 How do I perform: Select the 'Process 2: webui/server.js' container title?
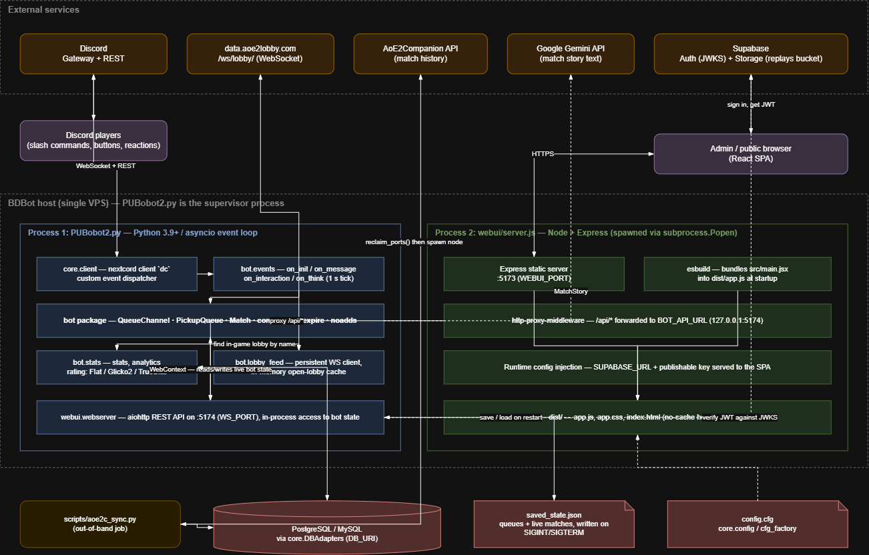[586, 233]
